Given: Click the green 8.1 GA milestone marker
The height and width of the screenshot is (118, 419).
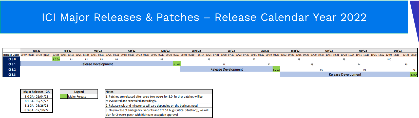Looking at the screenshot, I should (x=177, y=64).
